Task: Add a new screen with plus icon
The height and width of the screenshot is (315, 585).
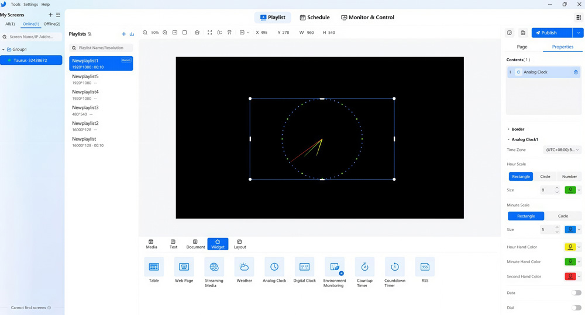Action: click(50, 15)
